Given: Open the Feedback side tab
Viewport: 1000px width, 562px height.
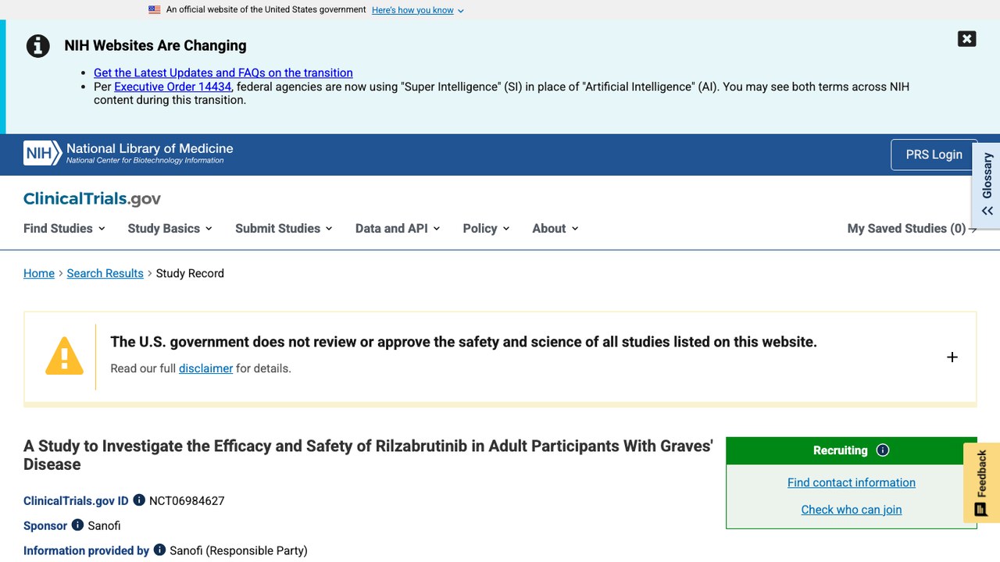Looking at the screenshot, I should (981, 482).
